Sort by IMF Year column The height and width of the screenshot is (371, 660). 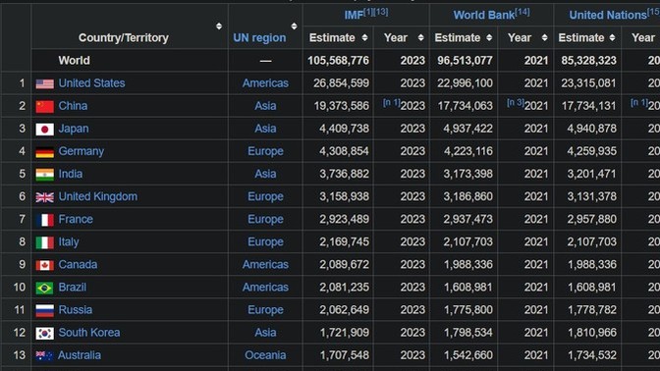pos(420,38)
